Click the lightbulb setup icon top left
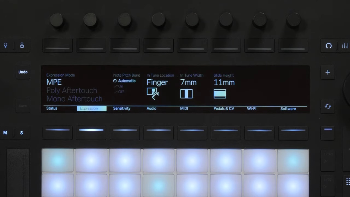The width and height of the screenshot is (350, 197). pyautogui.click(x=5, y=45)
